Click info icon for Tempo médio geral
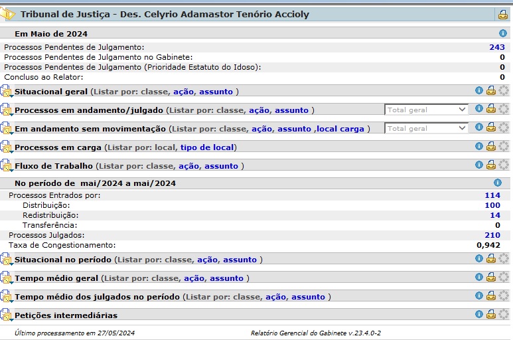 (479, 278)
